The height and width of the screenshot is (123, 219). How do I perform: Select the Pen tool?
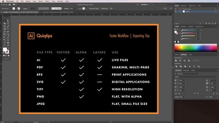point(4,24)
